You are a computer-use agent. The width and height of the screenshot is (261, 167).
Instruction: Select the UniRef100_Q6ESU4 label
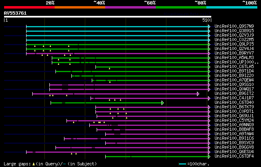234,152
